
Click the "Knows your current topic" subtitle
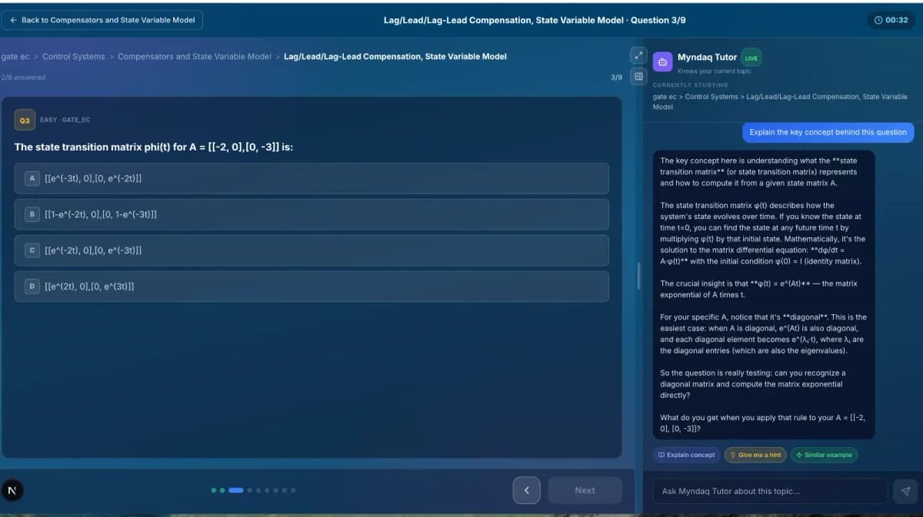pos(715,71)
